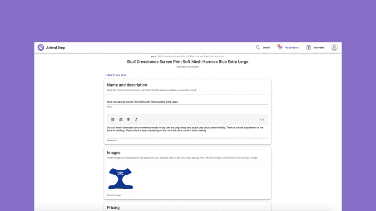Click the Name and description heading
This screenshot has width=376, height=211.
pyautogui.click(x=127, y=85)
